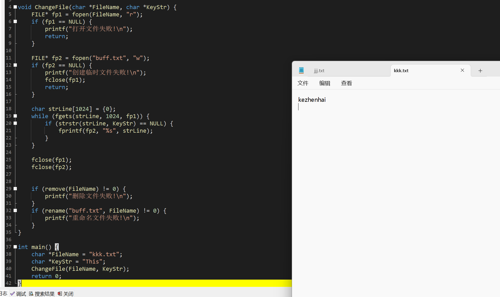
Task: Fold the while fgets loop block
Action: click(x=15, y=116)
